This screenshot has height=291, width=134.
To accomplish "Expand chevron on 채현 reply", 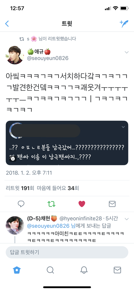I will [x=126, y=219].
